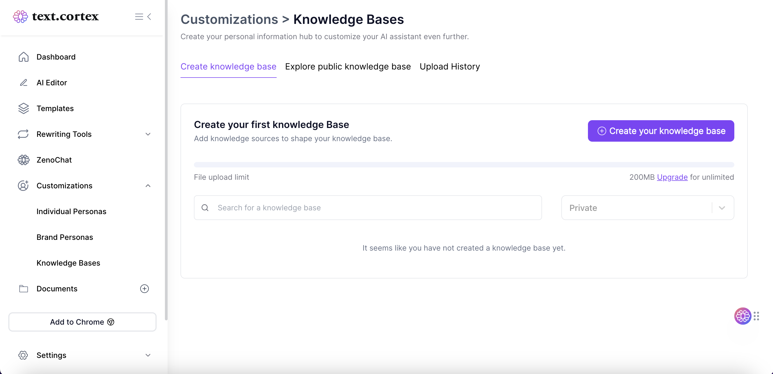Click the file upload limit progress bar
The width and height of the screenshot is (773, 374).
click(464, 165)
